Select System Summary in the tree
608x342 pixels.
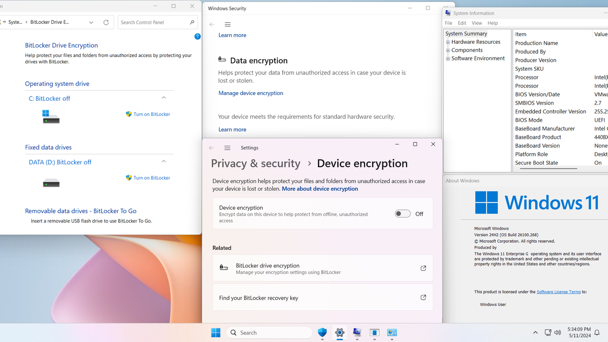point(466,34)
